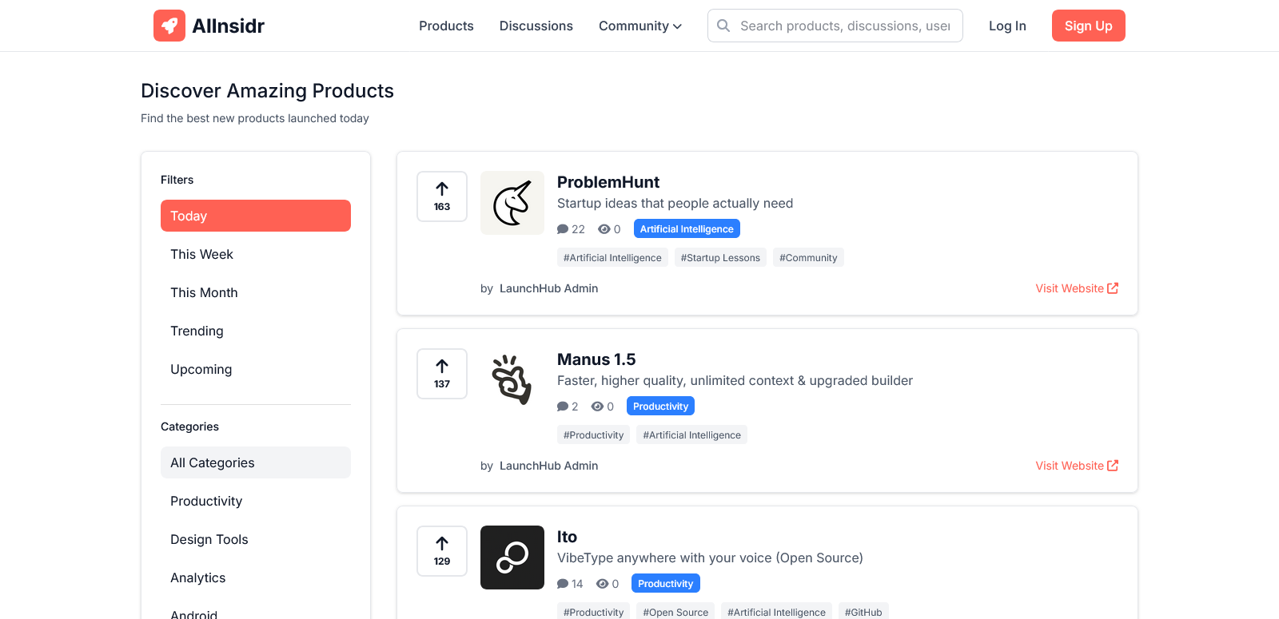
Task: Filter by the Design Tools category
Action: (209, 539)
